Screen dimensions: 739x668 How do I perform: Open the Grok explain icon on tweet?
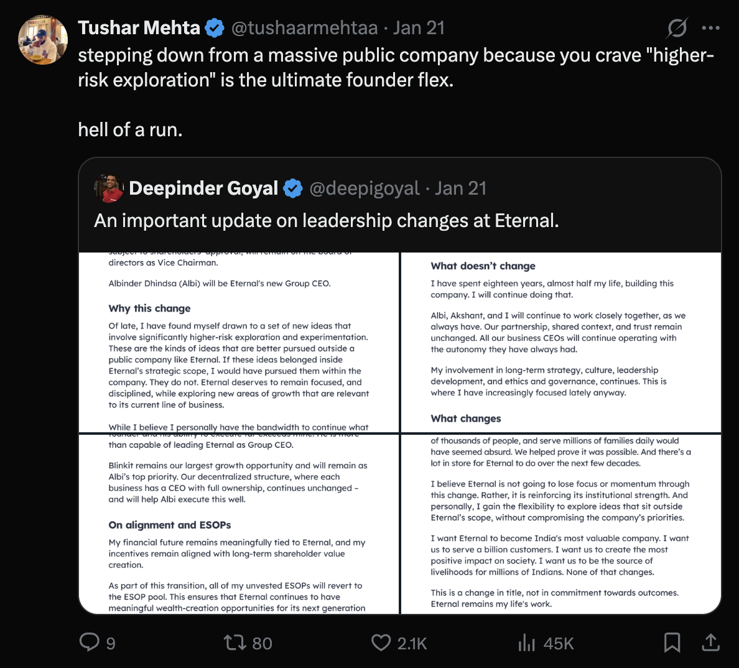677,28
